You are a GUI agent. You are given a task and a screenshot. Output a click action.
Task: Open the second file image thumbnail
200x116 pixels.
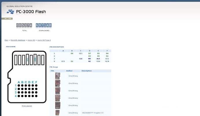pyautogui.click(x=58, y=83)
